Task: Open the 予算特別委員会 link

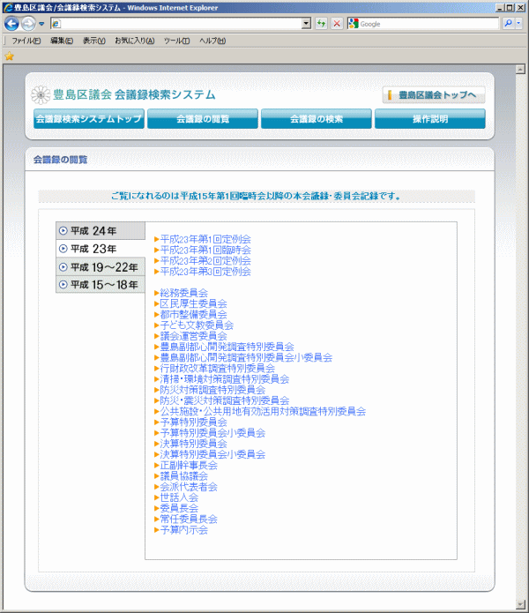Action: [193, 422]
